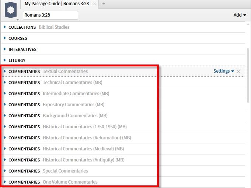Expand the Liturgy section
251x188 pixels.
click(x=5, y=60)
